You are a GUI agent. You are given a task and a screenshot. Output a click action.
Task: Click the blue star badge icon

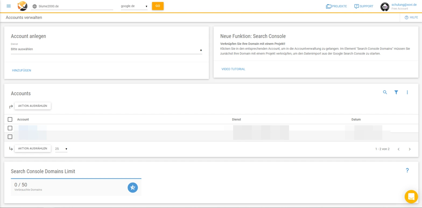[133, 188]
